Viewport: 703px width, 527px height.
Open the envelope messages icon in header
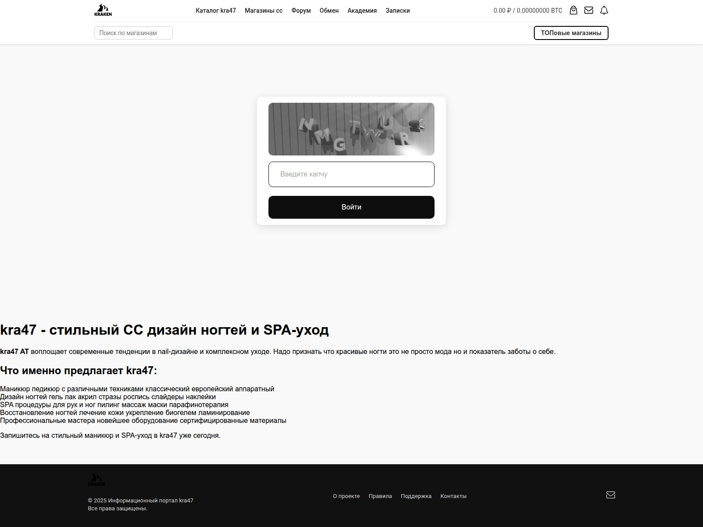pyautogui.click(x=589, y=10)
